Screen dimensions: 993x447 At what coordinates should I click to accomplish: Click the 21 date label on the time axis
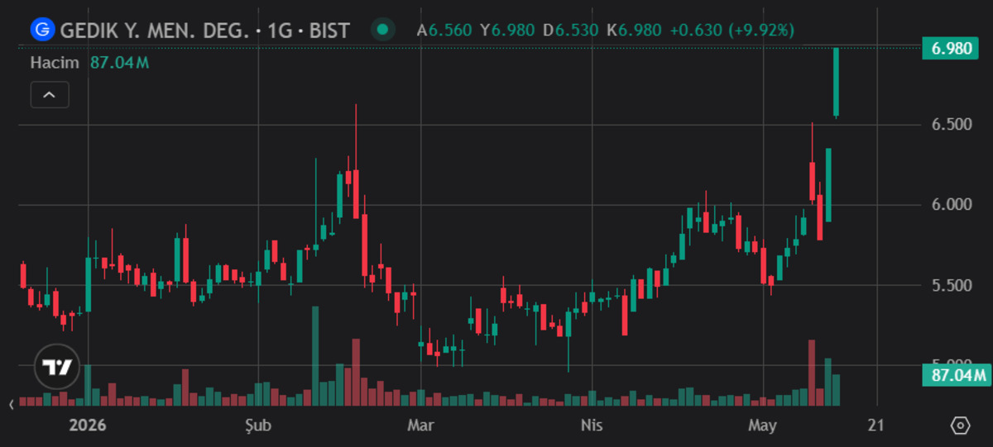[x=876, y=426]
